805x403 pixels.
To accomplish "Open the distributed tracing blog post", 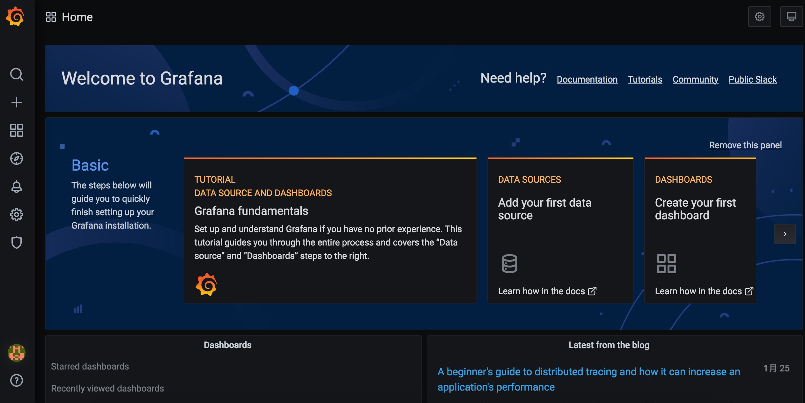I will [588, 379].
